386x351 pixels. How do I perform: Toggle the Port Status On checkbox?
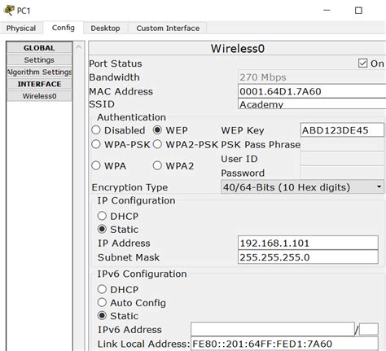click(x=362, y=64)
